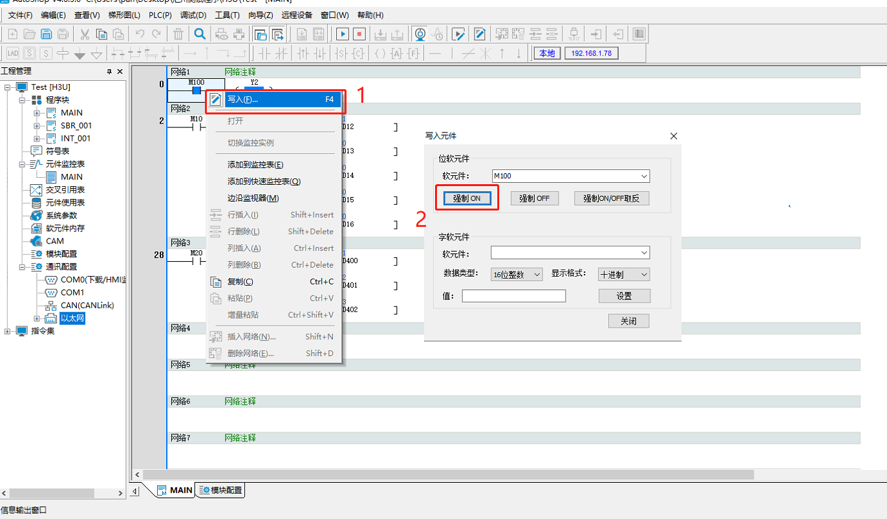Click the 强制 OFF button
The width and height of the screenshot is (887, 519).
534,198
